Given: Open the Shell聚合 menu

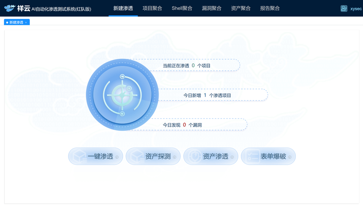Looking at the screenshot, I should coord(182,8).
